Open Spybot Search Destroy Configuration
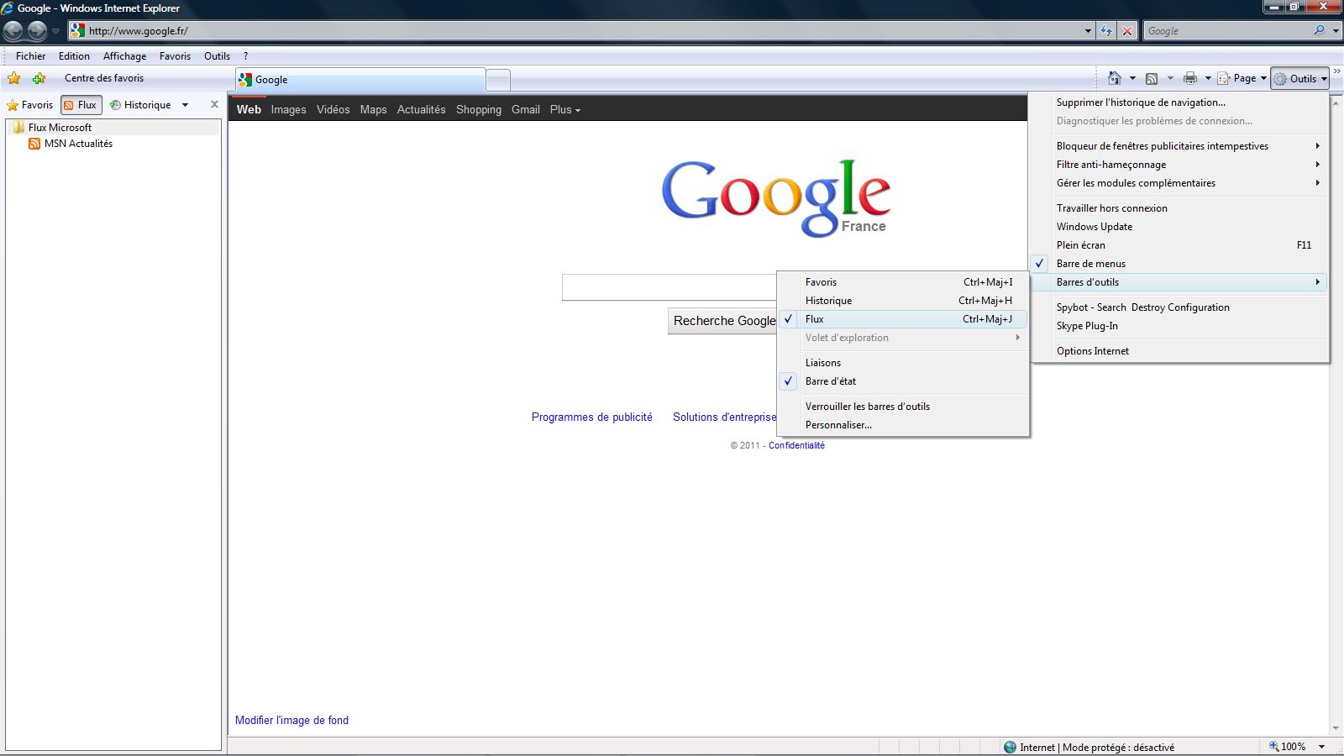 point(1179,307)
